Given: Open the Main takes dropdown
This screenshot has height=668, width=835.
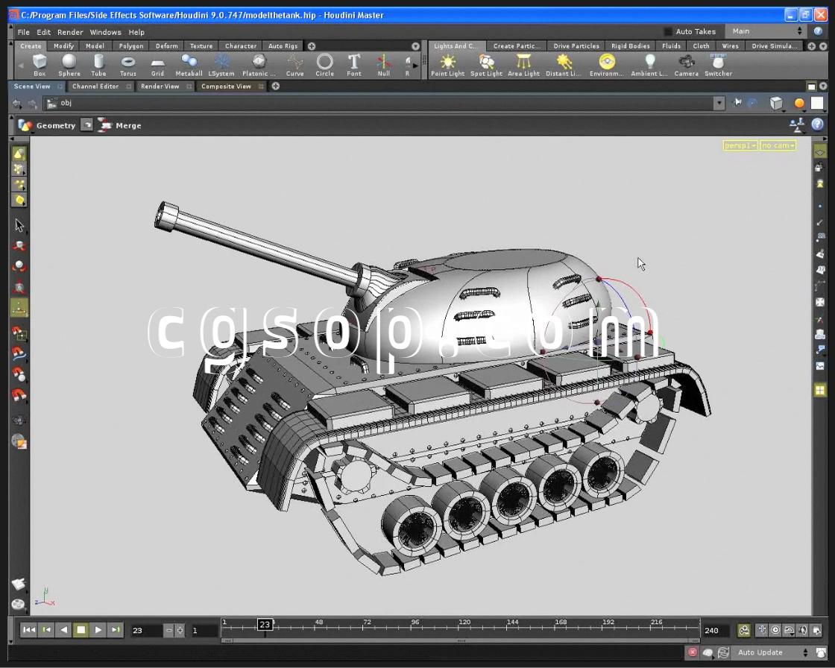Looking at the screenshot, I should pyautogui.click(x=766, y=31).
